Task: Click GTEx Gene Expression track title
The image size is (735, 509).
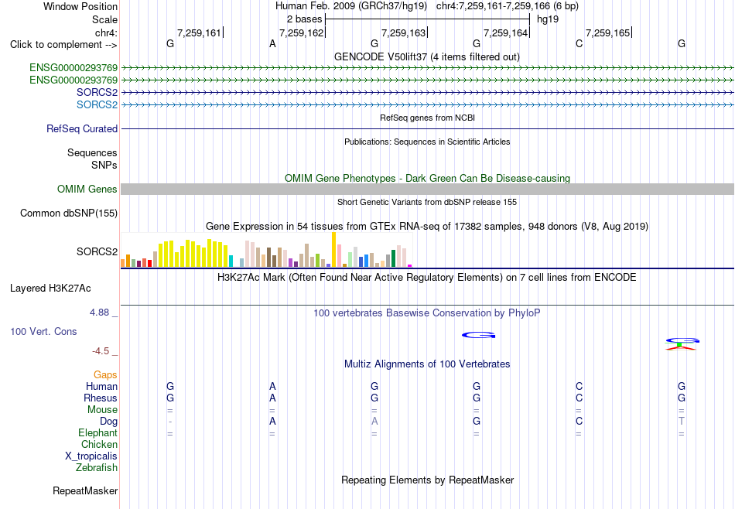Action: click(427, 227)
